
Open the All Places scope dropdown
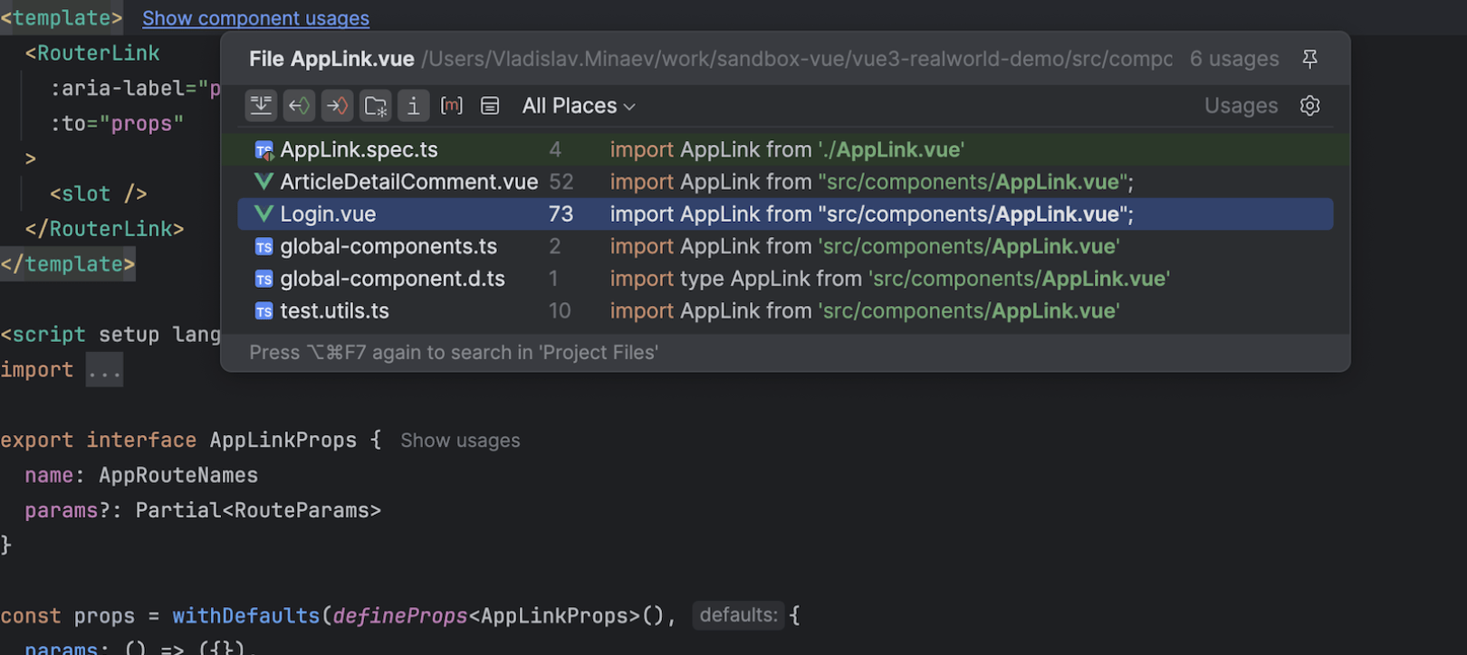coord(578,106)
